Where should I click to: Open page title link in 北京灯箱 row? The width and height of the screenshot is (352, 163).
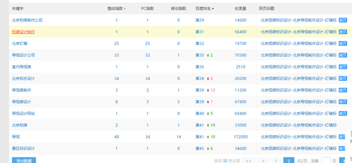tap(299, 43)
